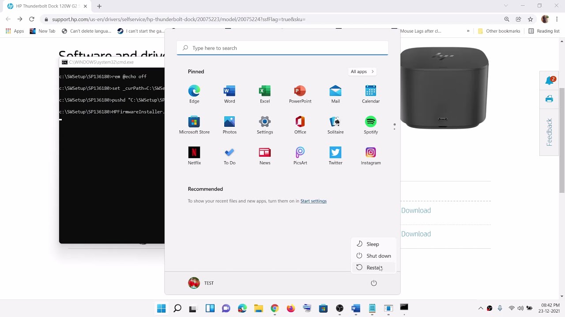Open TEST user account menu

(x=201, y=283)
